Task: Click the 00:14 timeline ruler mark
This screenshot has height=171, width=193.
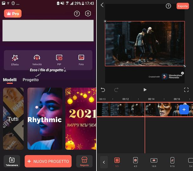Action: pos(151,99)
